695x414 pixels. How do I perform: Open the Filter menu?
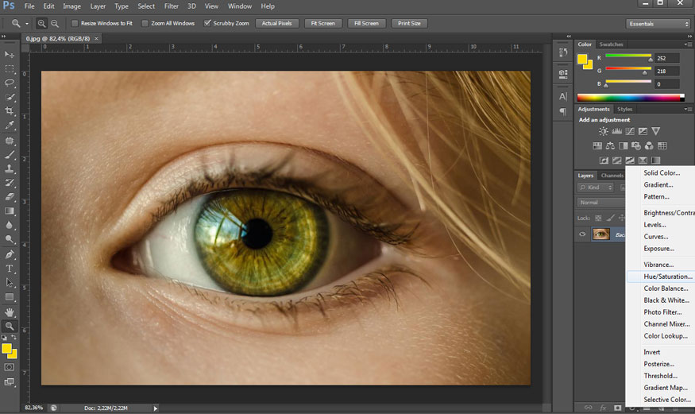point(171,6)
